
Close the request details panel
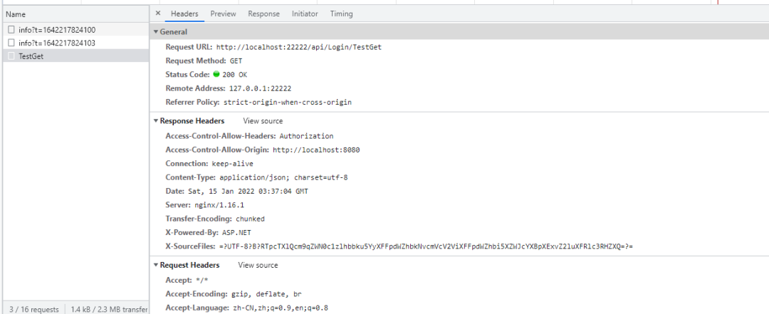(157, 14)
